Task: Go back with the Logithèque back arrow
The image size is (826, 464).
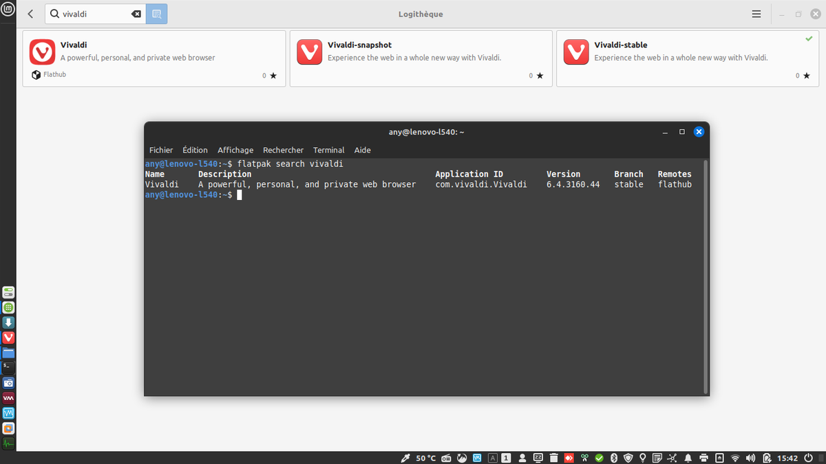Action: [x=30, y=14]
